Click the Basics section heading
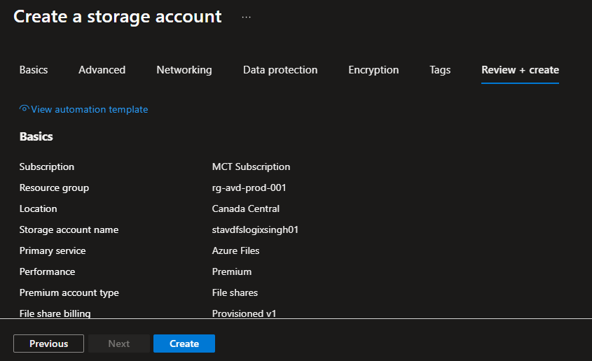The width and height of the screenshot is (592, 361). point(36,136)
